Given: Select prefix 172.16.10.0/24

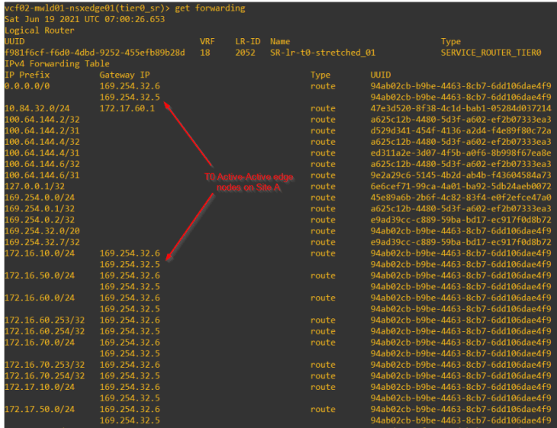Looking at the screenshot, I should coord(40,253).
